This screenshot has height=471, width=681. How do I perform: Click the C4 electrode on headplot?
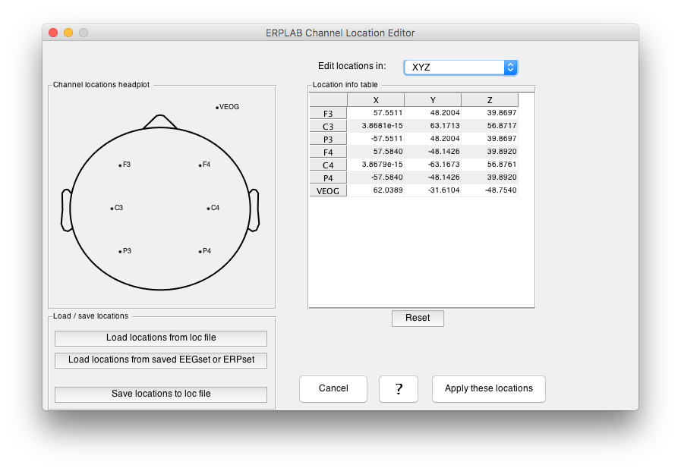209,209
